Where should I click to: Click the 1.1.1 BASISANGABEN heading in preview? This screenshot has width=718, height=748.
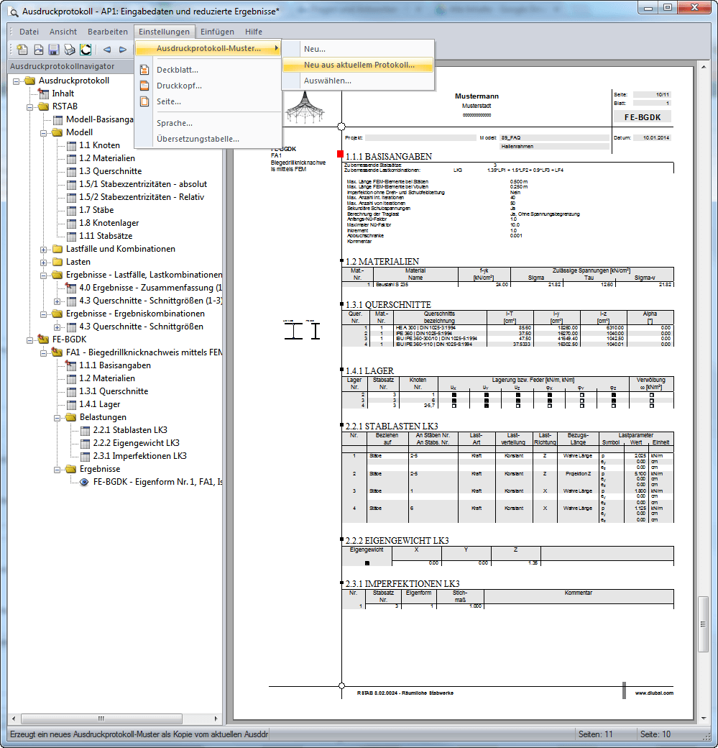[x=389, y=157]
